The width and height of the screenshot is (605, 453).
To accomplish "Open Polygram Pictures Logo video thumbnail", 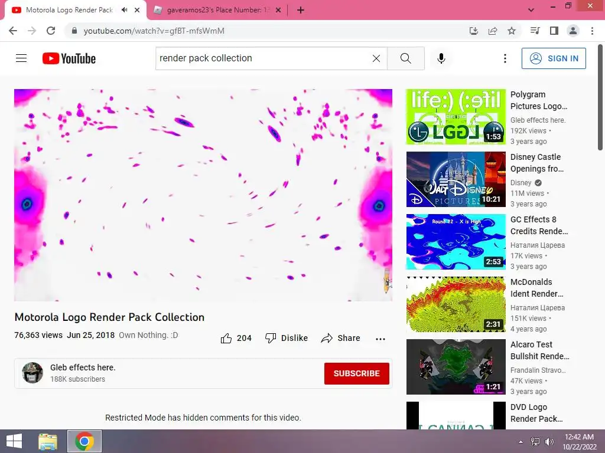I will point(456,117).
